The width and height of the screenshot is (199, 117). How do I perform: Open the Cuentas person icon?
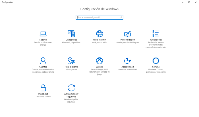(x=43, y=61)
